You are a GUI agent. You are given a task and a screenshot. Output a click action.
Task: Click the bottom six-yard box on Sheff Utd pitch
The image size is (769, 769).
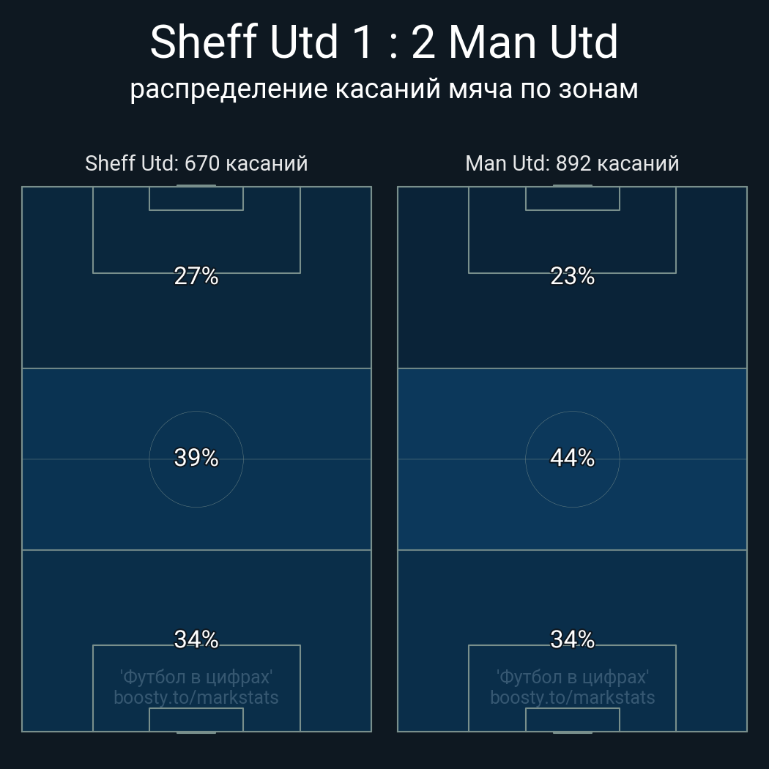pyautogui.click(x=196, y=719)
